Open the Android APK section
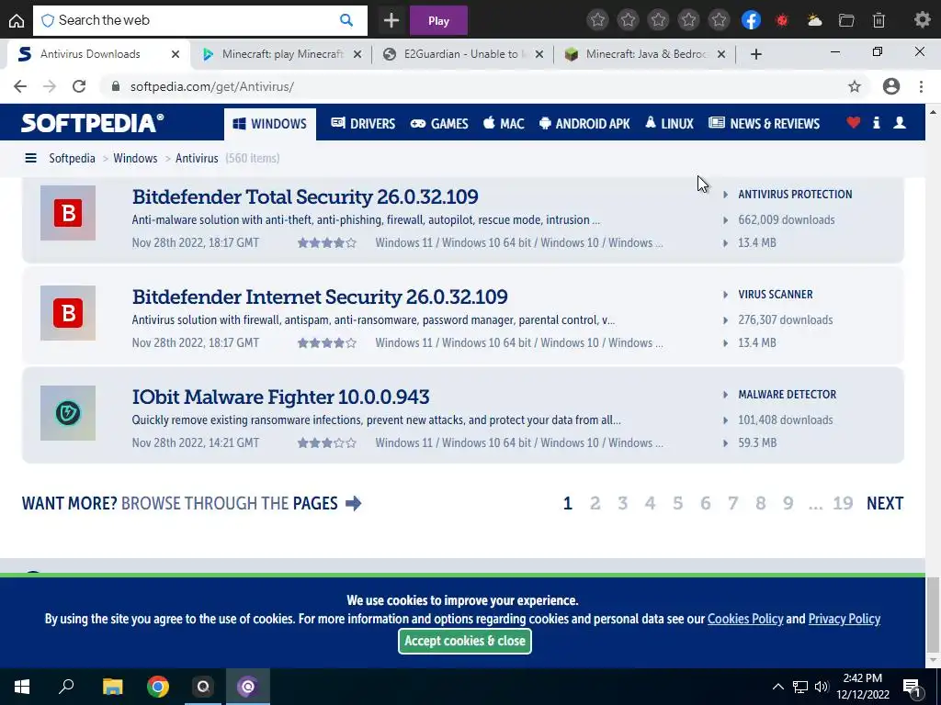 click(584, 124)
